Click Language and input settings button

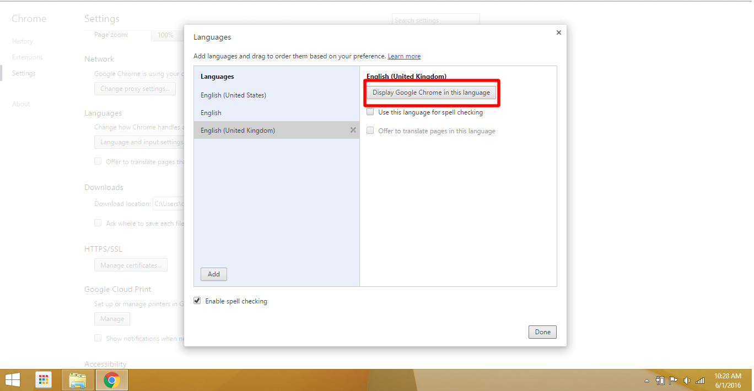point(139,142)
